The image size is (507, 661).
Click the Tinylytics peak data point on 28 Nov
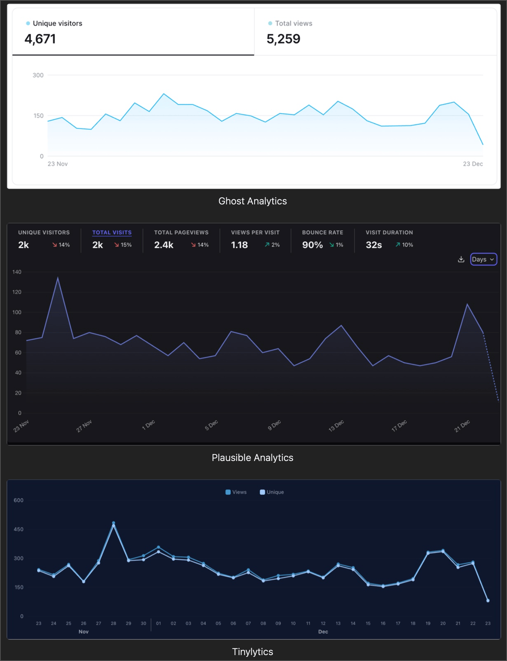(114, 523)
